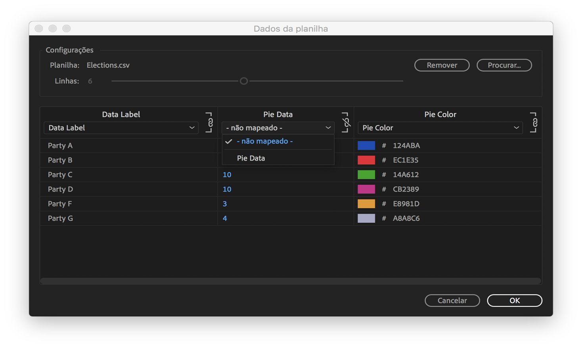Confirm with the OK button
The image size is (582, 348).
[x=515, y=300]
